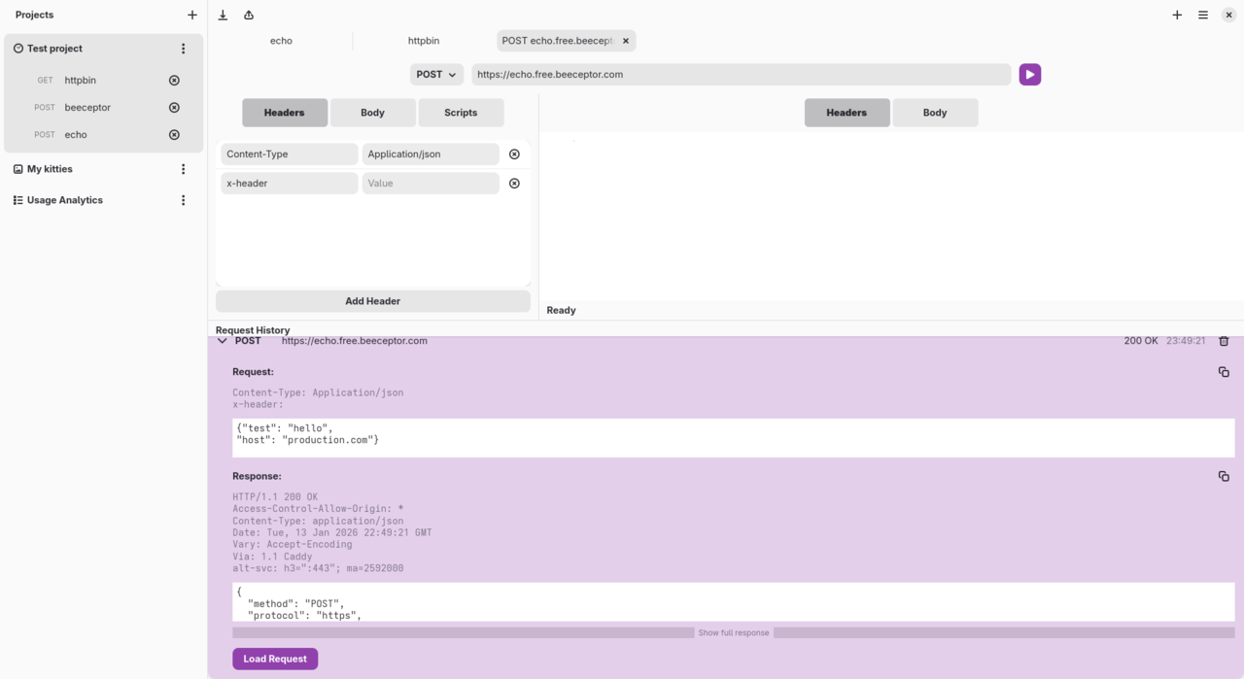This screenshot has height=679, width=1244.
Task: Copy the Response section contents
Action: click(1224, 476)
